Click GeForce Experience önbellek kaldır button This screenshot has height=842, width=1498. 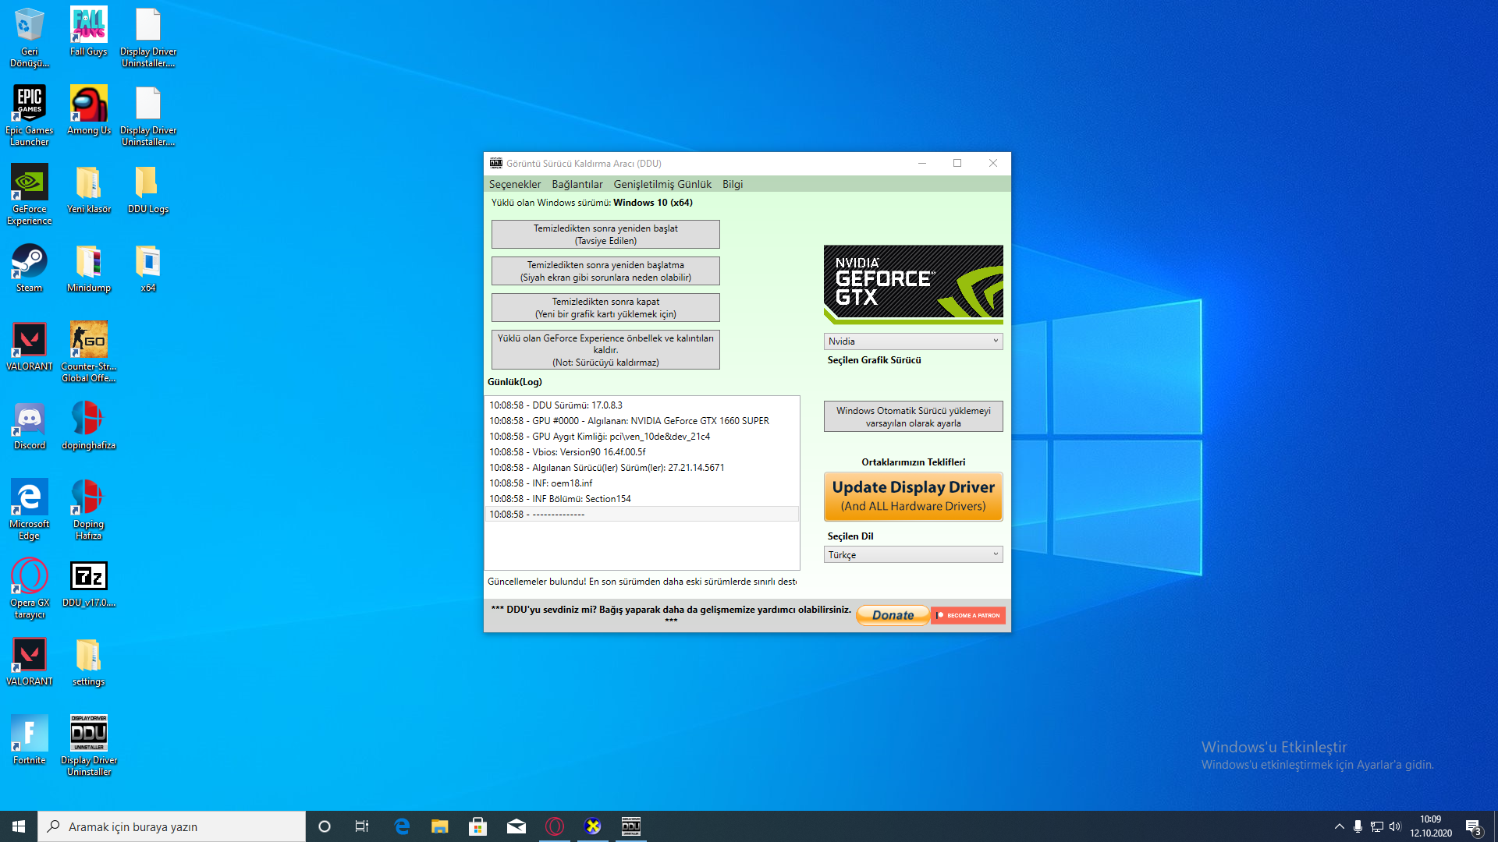click(605, 350)
